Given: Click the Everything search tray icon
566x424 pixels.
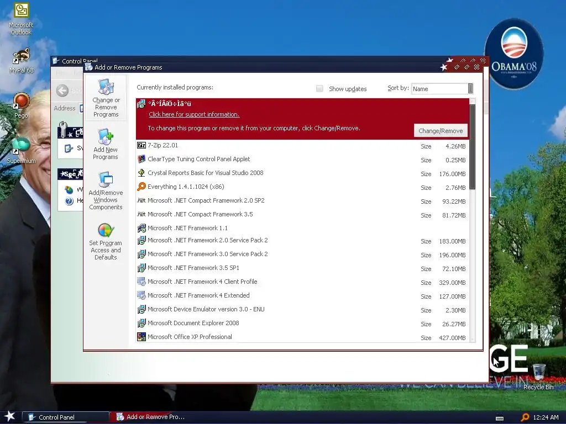Looking at the screenshot, I should (x=525, y=417).
